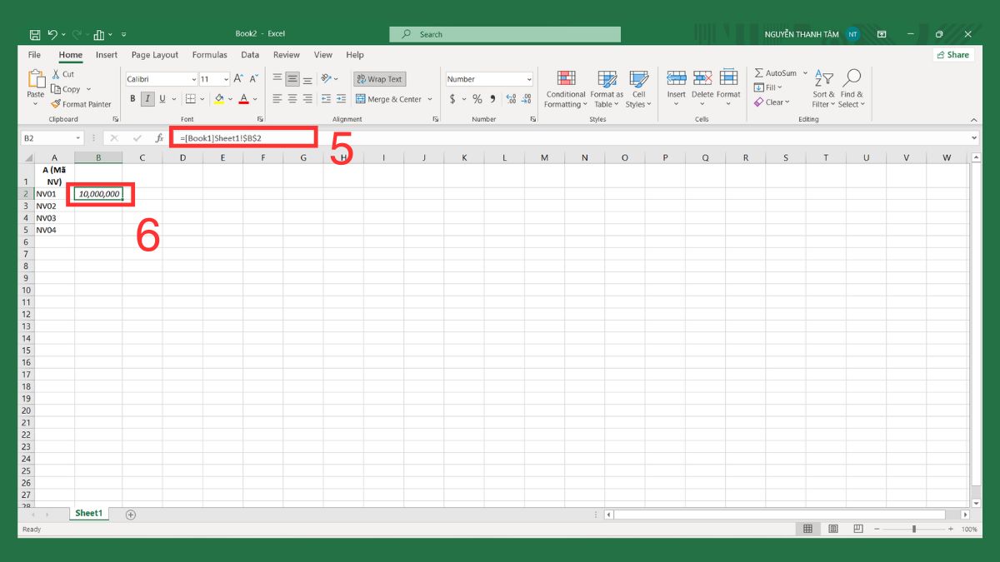The image size is (1000, 562).
Task: Increase font size with large A icon
Action: [238, 79]
